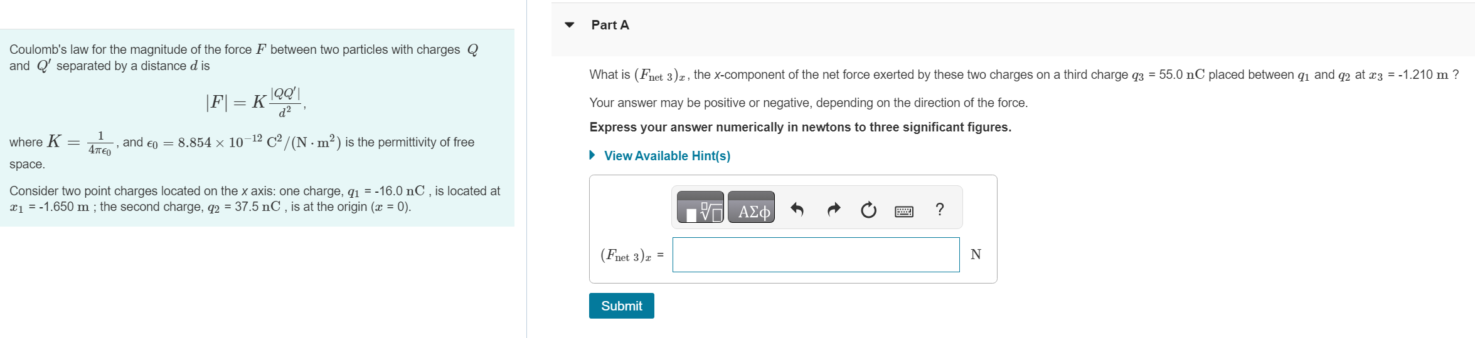The height and width of the screenshot is (338, 1475).
Task: Click the 'Your answer may be positive' sentence
Action: coord(808,103)
